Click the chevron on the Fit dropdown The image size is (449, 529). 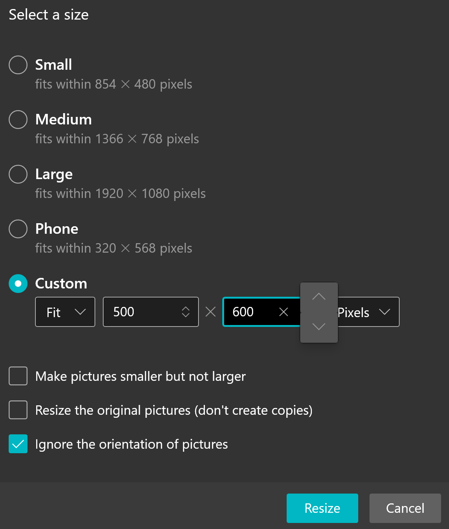pyautogui.click(x=81, y=312)
